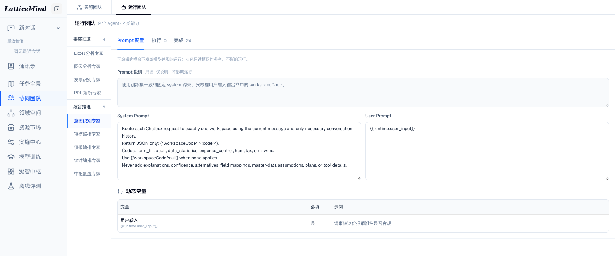Select 意图识别专家 agent
Image resolution: width=615 pixels, height=256 pixels.
click(x=89, y=121)
